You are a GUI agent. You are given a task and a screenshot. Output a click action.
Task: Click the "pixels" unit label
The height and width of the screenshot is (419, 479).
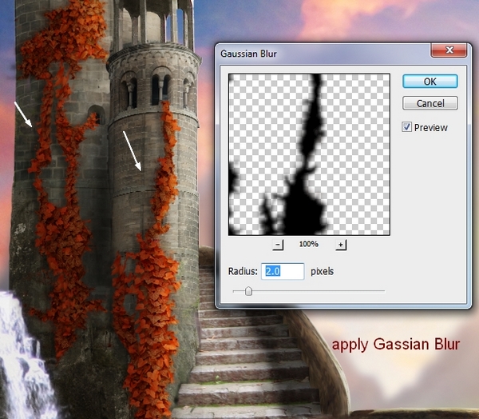click(321, 272)
